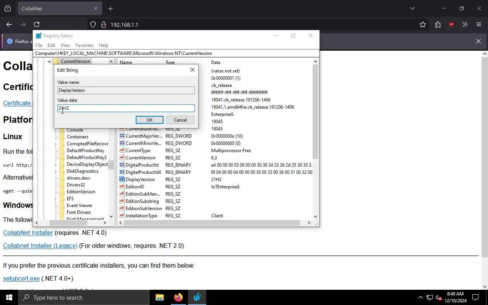The width and height of the screenshot is (488, 305).
Task: Open the setupcert.exe link
Action: [x=21, y=278]
